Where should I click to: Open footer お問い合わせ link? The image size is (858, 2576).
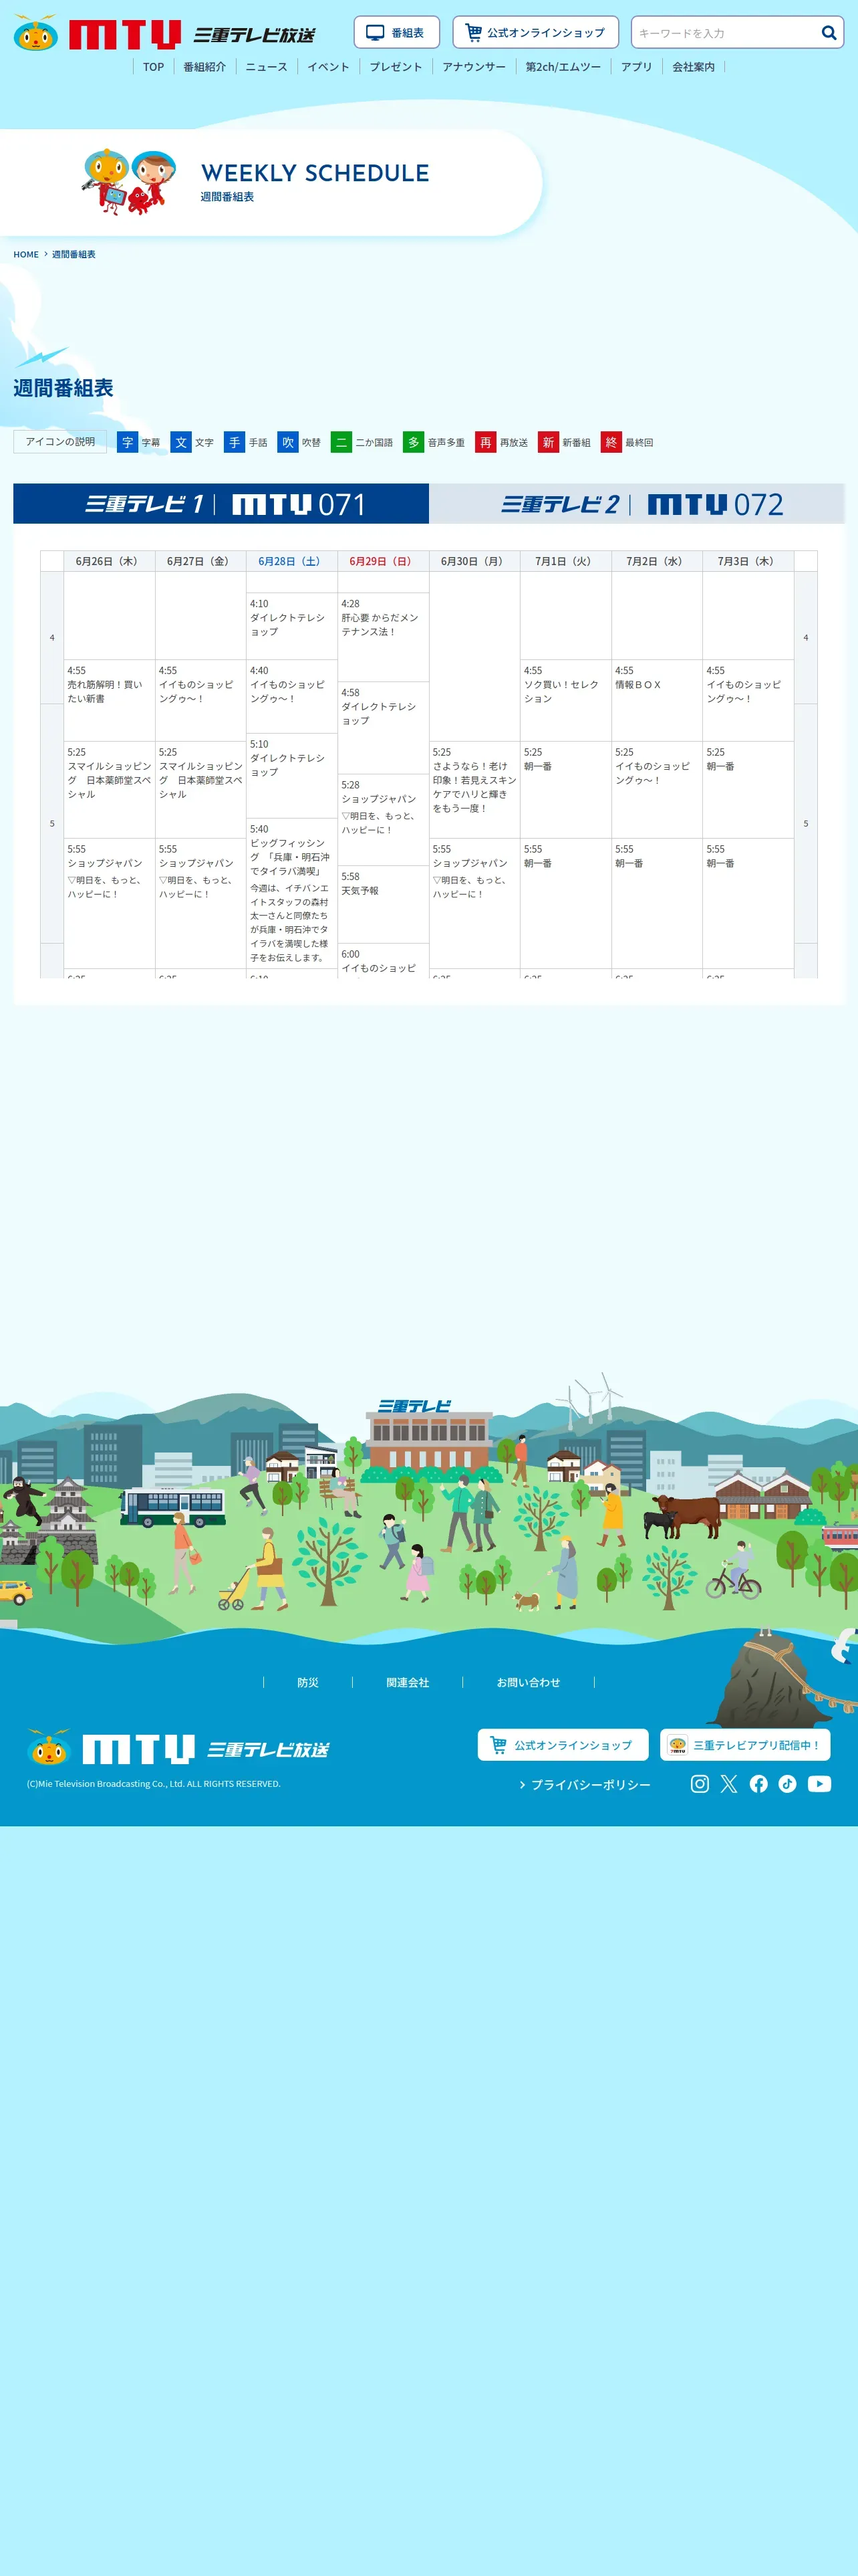point(529,1682)
